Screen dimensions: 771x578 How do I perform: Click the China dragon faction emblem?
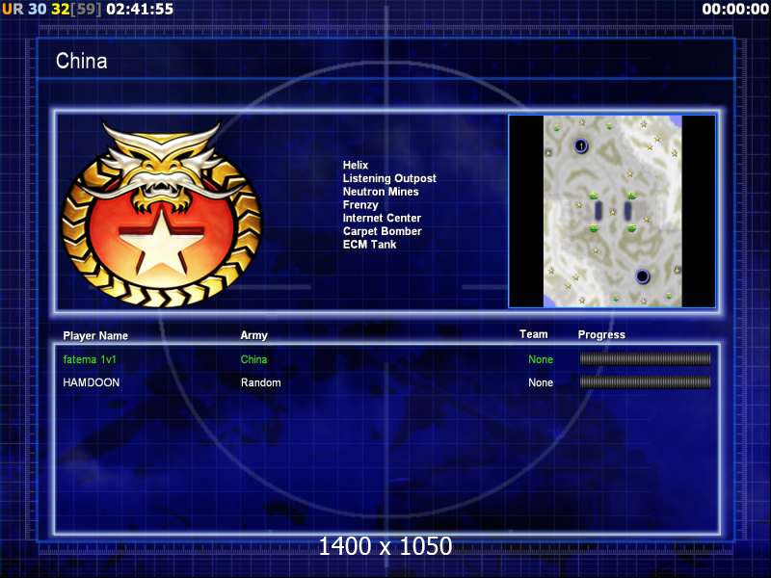(x=161, y=215)
